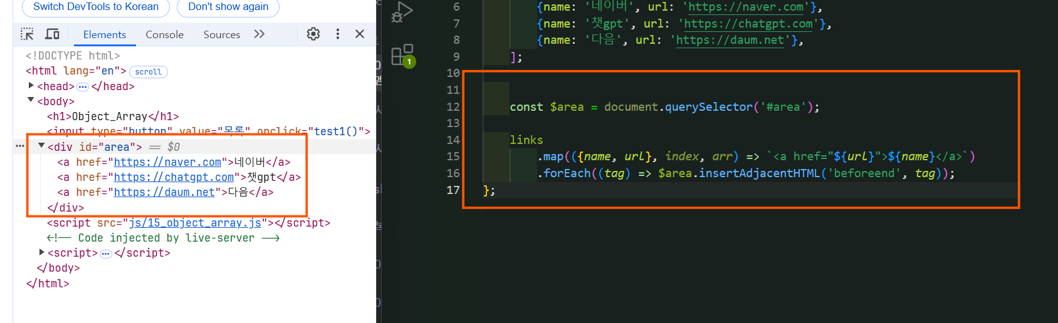The height and width of the screenshot is (323, 1058).
Task: Select the h1 Object_Array element row
Action: (113, 116)
